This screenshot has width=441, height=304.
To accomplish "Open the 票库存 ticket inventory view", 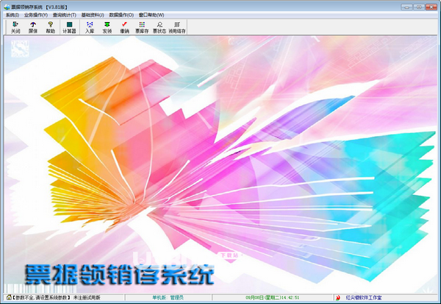I will [x=142, y=27].
